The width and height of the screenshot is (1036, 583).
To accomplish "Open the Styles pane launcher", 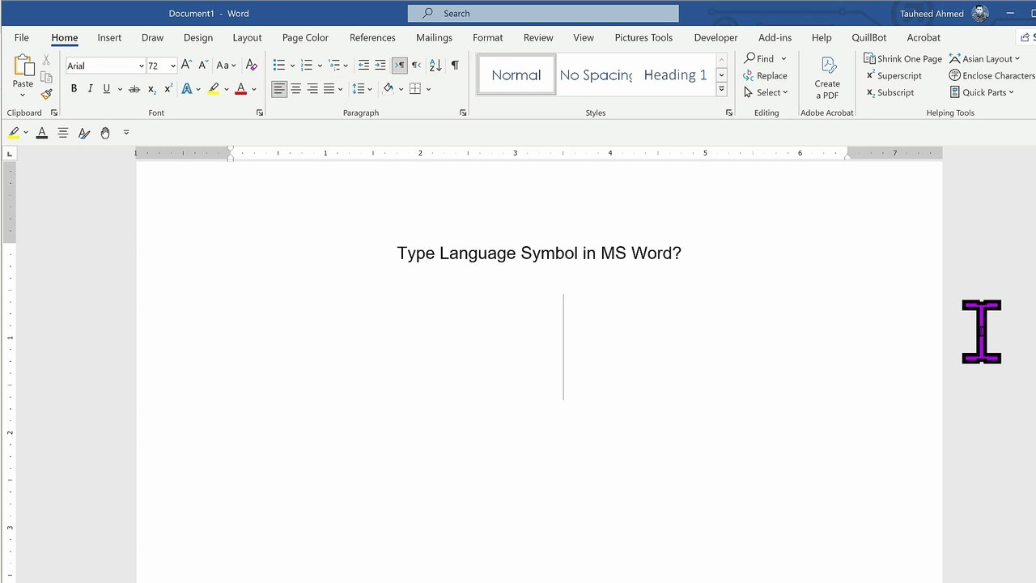I will click(x=729, y=113).
